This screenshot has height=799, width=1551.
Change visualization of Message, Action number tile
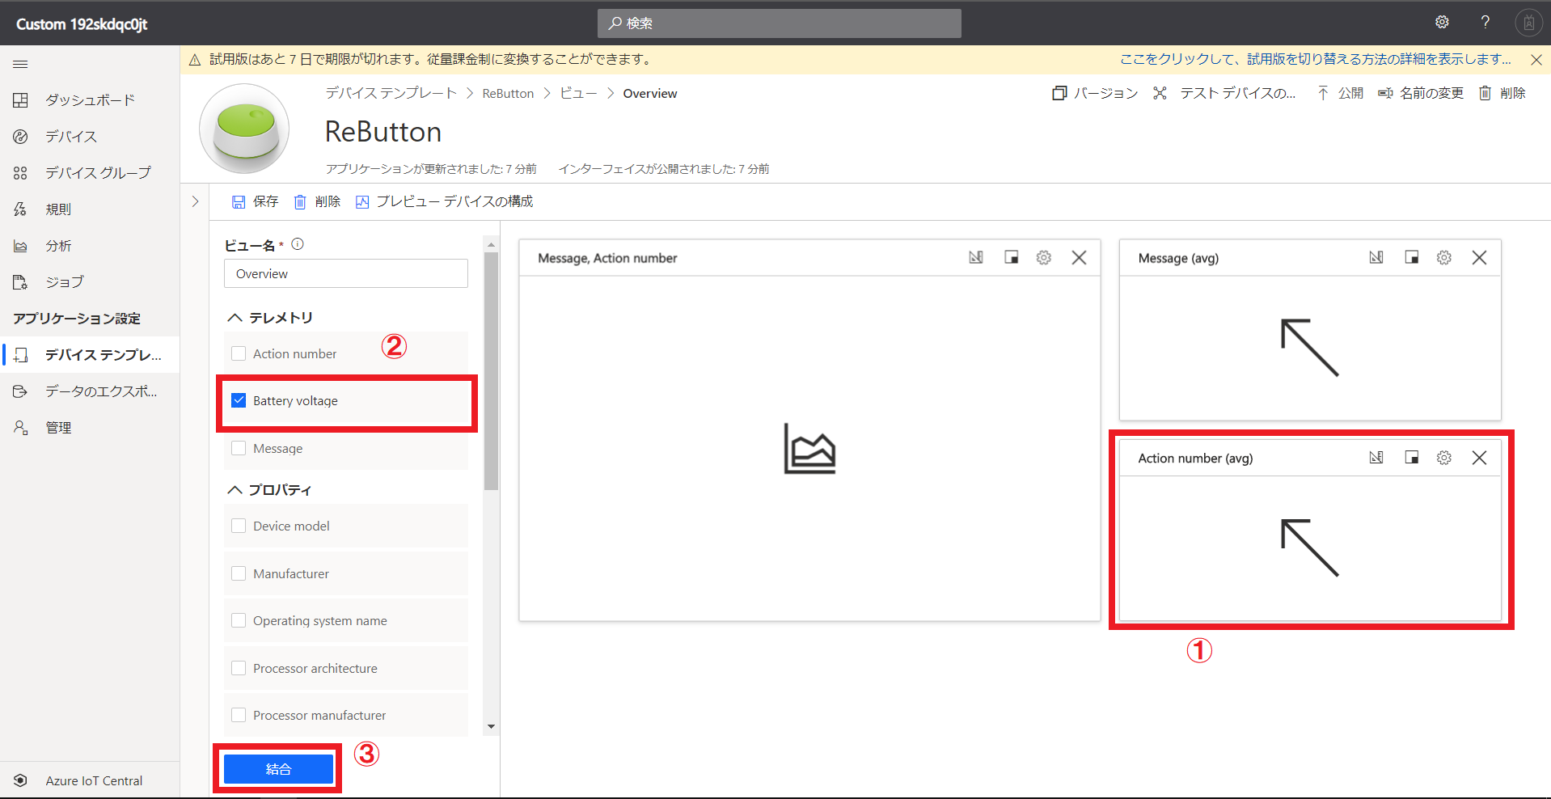pos(976,257)
